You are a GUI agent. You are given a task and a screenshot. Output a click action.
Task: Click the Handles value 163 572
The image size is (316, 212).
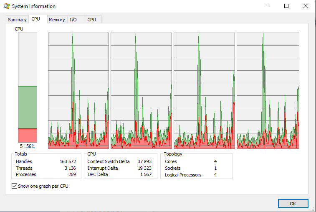[68, 161]
